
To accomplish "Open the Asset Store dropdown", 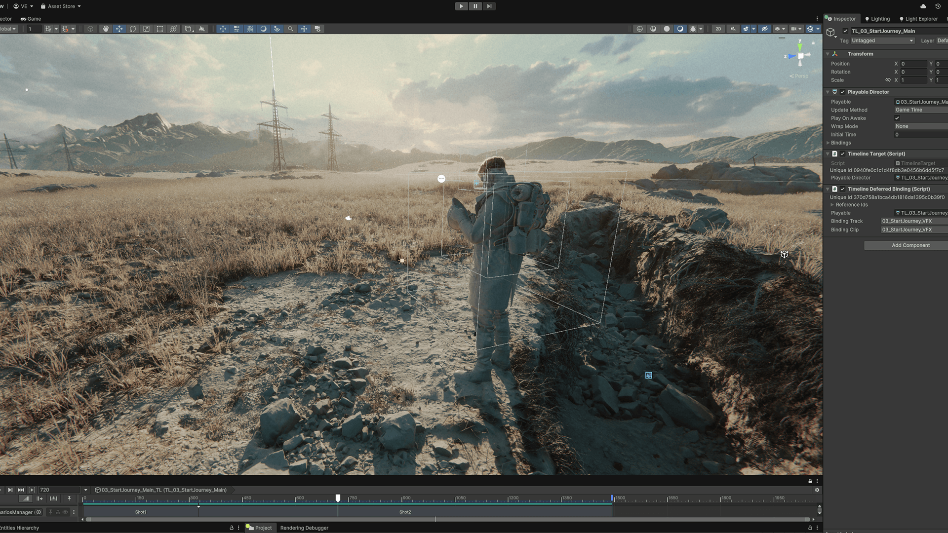I will click(x=61, y=6).
